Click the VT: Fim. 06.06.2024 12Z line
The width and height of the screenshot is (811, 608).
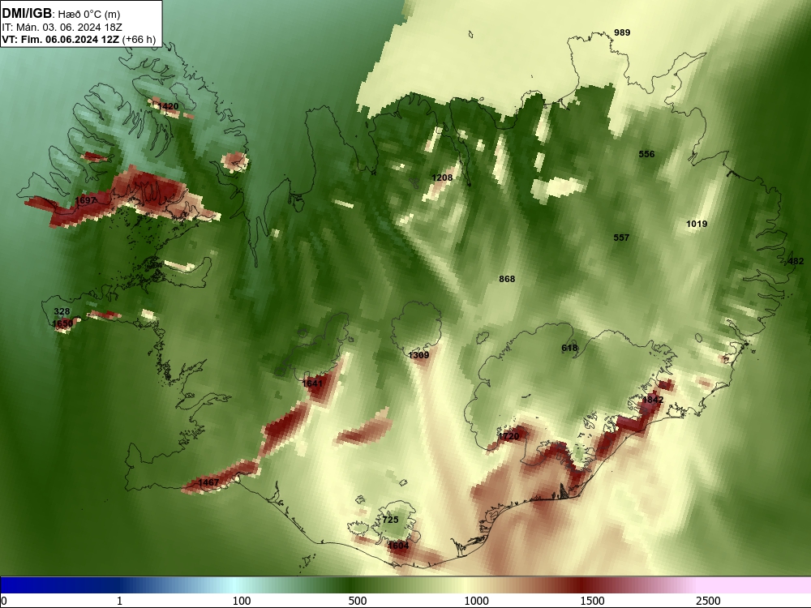79,39
